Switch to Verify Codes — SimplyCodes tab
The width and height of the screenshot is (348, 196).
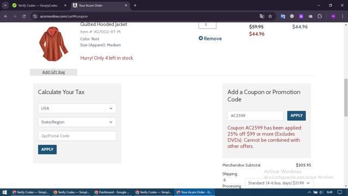coord(38,5)
